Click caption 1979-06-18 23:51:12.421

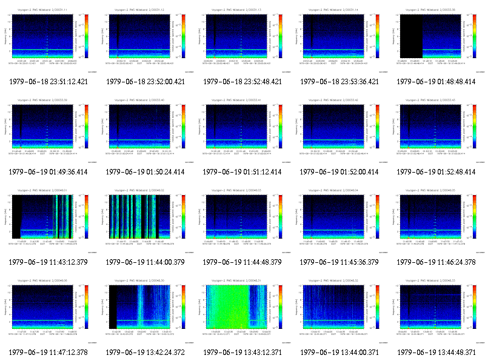coord(48,82)
